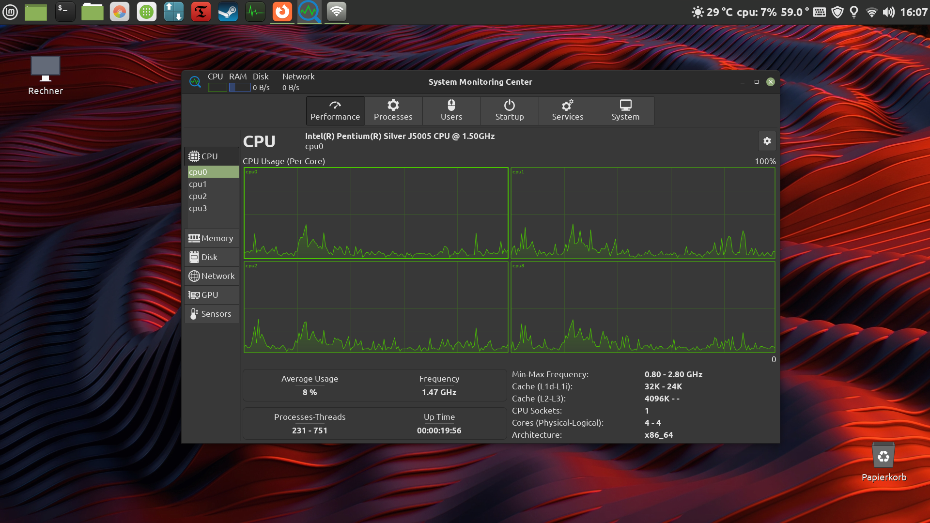Click the cpu1 usage graph
The height and width of the screenshot is (523, 930).
coord(643,213)
